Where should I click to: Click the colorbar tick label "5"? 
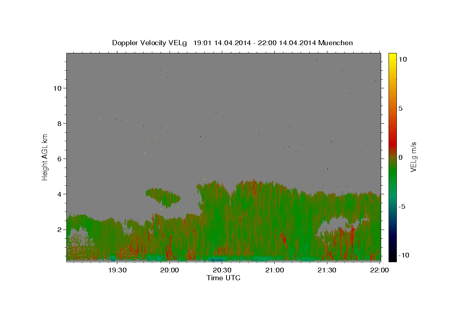click(400, 108)
